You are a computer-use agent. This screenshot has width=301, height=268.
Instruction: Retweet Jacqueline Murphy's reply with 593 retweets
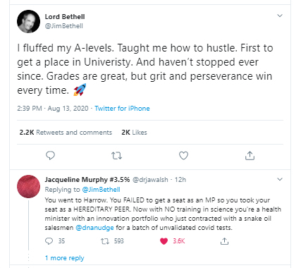105,241
